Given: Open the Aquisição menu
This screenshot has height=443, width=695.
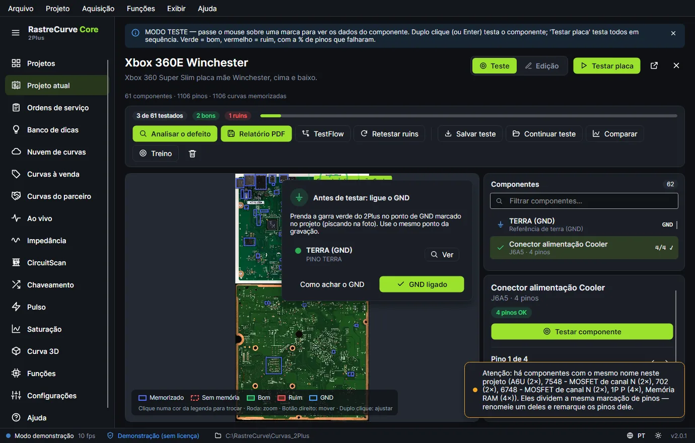Looking at the screenshot, I should (x=98, y=9).
